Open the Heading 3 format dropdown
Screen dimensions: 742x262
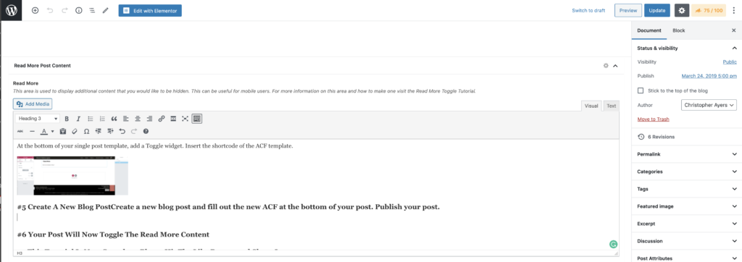pos(38,119)
